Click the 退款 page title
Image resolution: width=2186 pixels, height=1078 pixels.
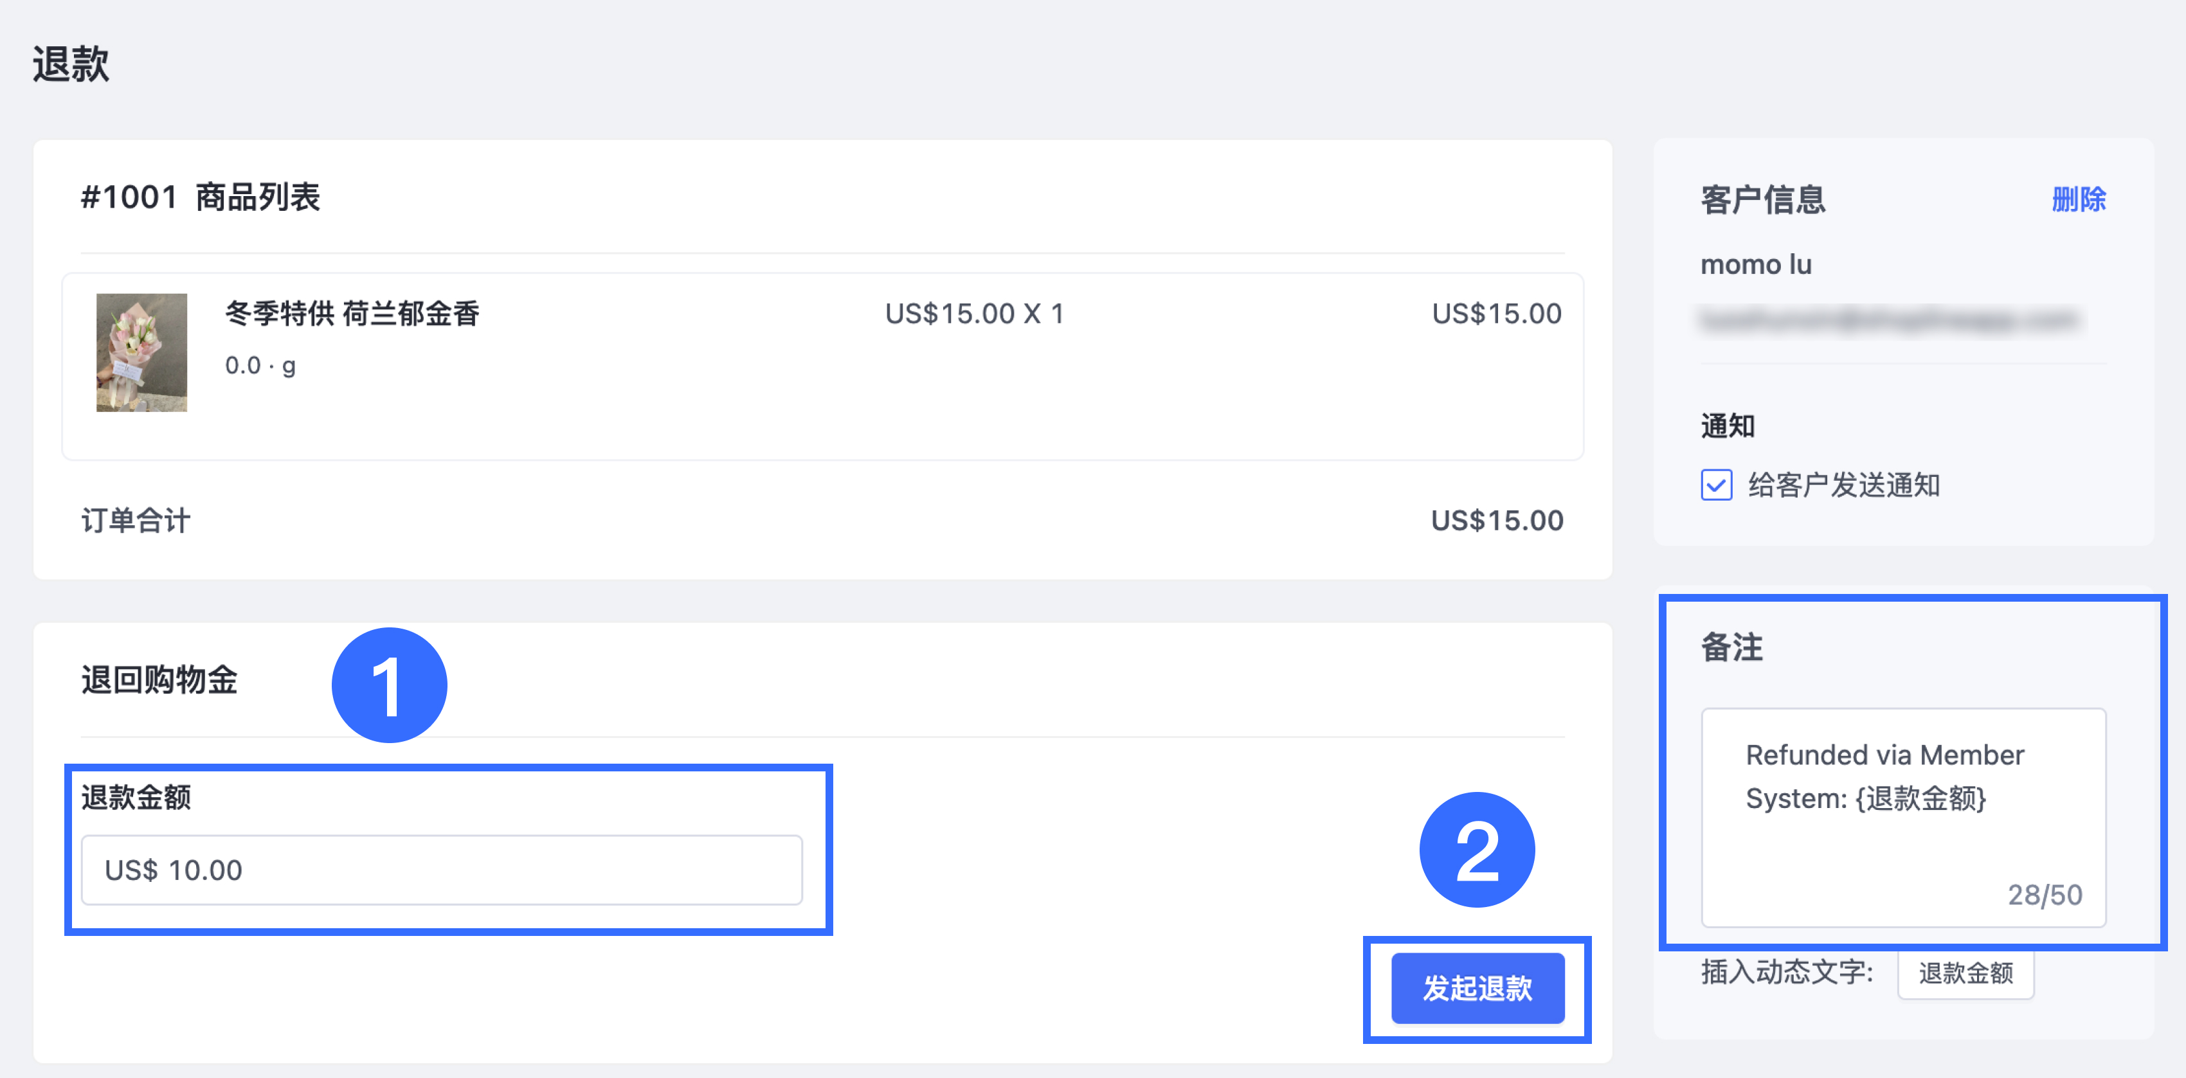[x=71, y=64]
